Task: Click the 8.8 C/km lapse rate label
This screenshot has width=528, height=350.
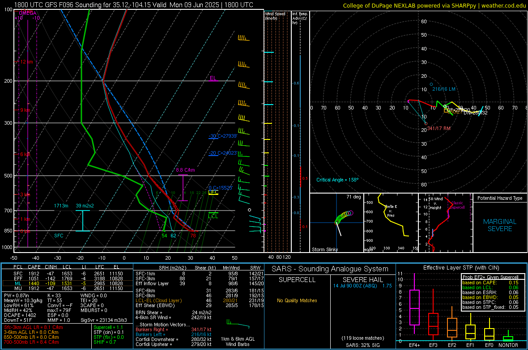Action: 186,170
